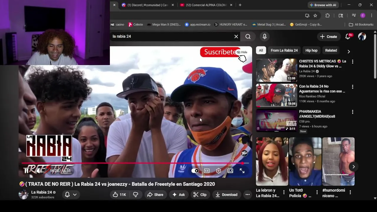Image resolution: width=377 pixels, height=212 pixels.
Task: Open options menu for CHISTES VS METRICAS
Action: [x=353, y=62]
